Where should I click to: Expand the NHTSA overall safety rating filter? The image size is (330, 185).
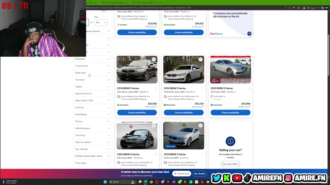tap(92, 156)
